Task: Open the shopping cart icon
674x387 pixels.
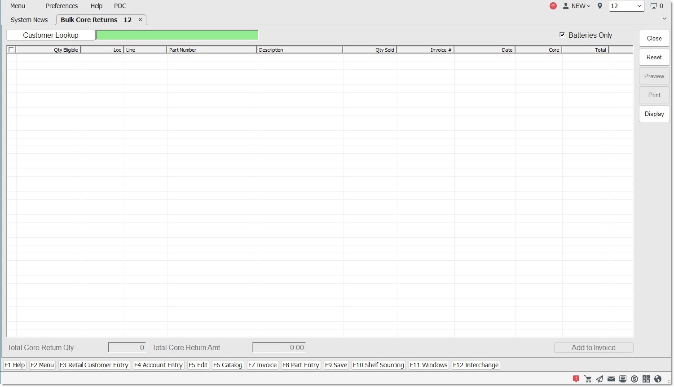Action: 588,379
